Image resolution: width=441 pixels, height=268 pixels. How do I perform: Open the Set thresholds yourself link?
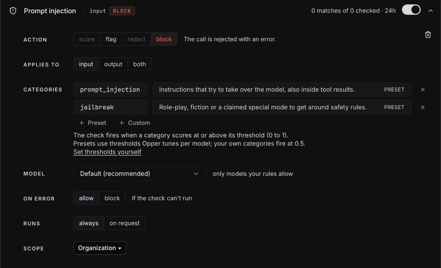tap(107, 152)
